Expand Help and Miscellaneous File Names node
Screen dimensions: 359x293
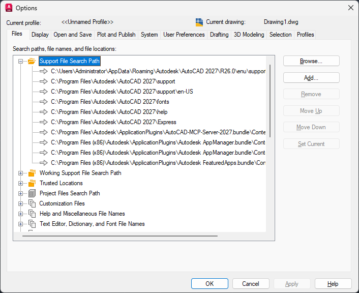21,214
